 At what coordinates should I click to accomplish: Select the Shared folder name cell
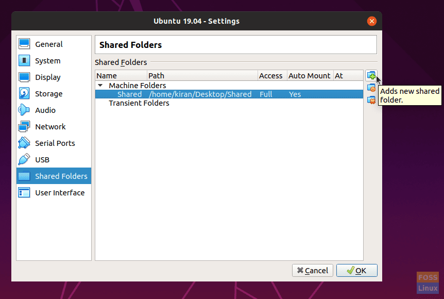pos(129,94)
